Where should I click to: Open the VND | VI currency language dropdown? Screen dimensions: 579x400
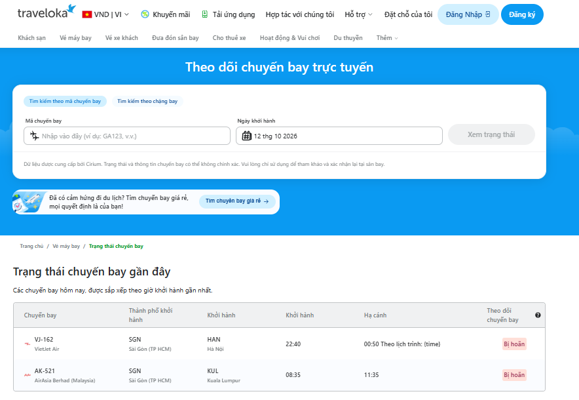tap(105, 14)
